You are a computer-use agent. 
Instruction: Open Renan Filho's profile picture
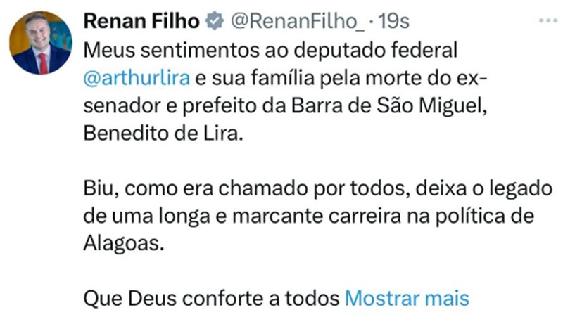40,44
